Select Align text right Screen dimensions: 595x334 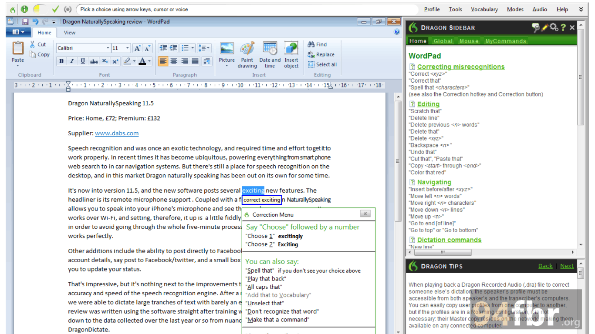coord(185,61)
